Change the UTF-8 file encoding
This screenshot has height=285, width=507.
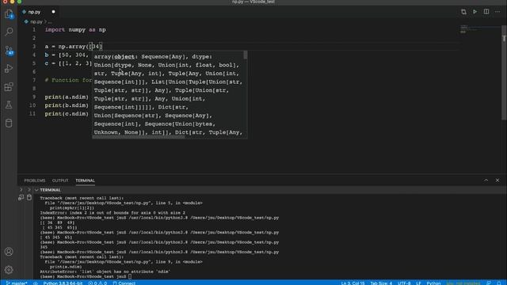coord(404,283)
